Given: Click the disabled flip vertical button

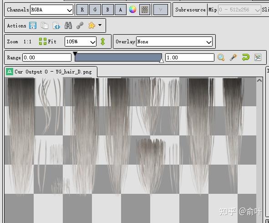Looking at the screenshot, I should point(161,10).
